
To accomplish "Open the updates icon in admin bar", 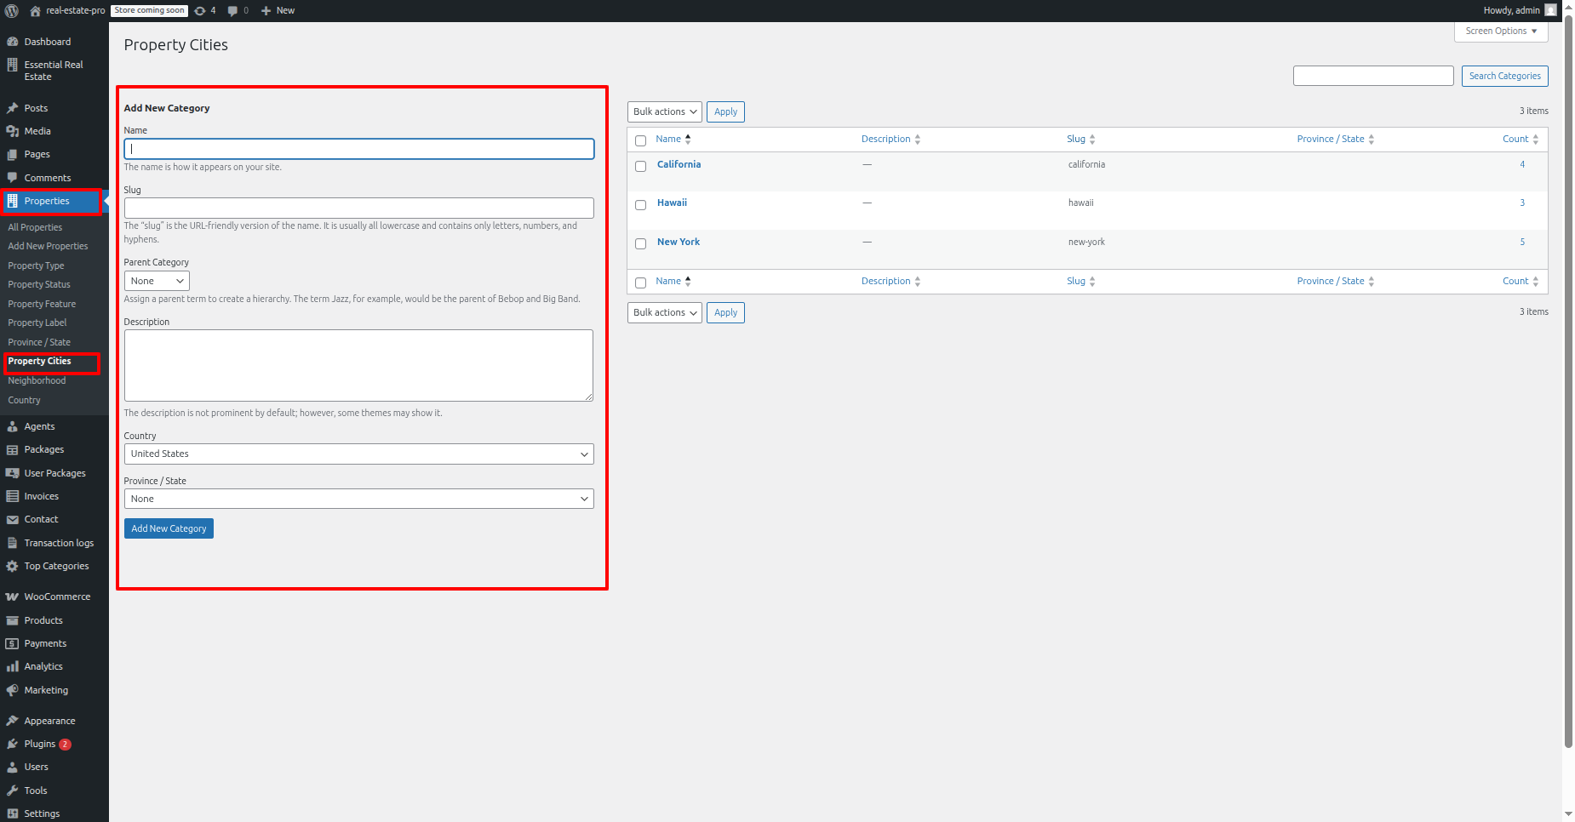I will tap(200, 11).
